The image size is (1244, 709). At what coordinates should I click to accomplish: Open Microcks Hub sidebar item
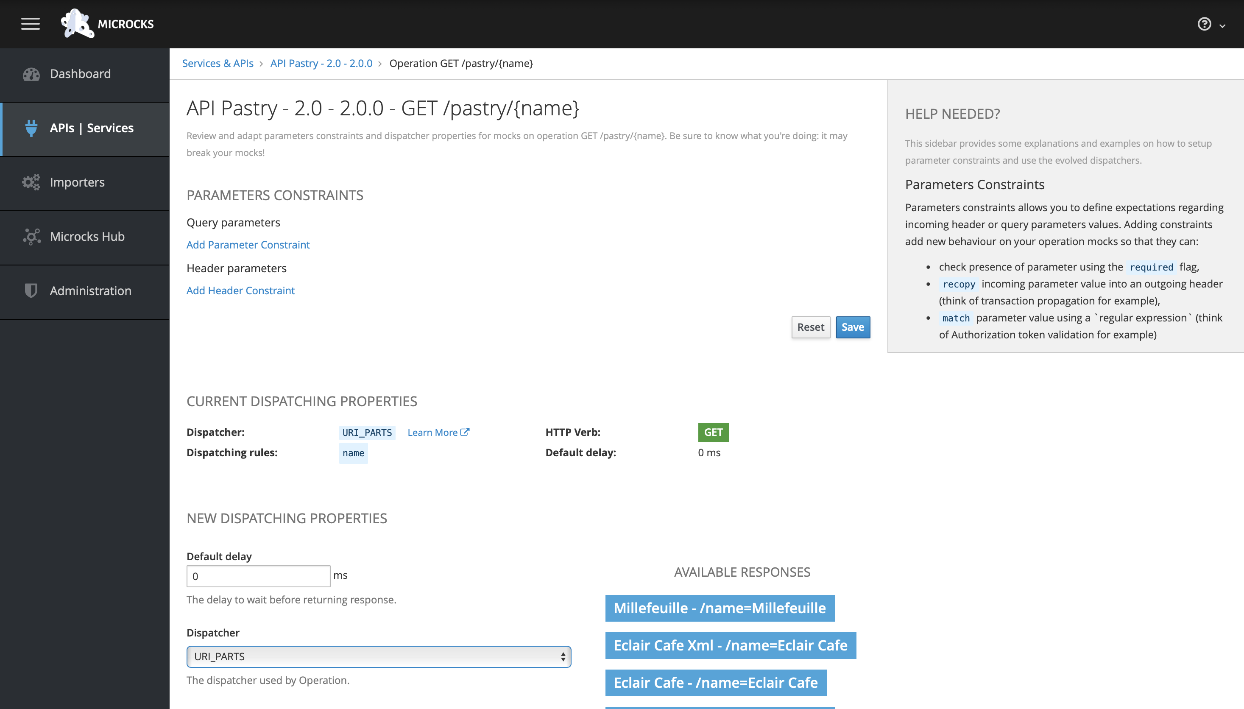point(87,237)
